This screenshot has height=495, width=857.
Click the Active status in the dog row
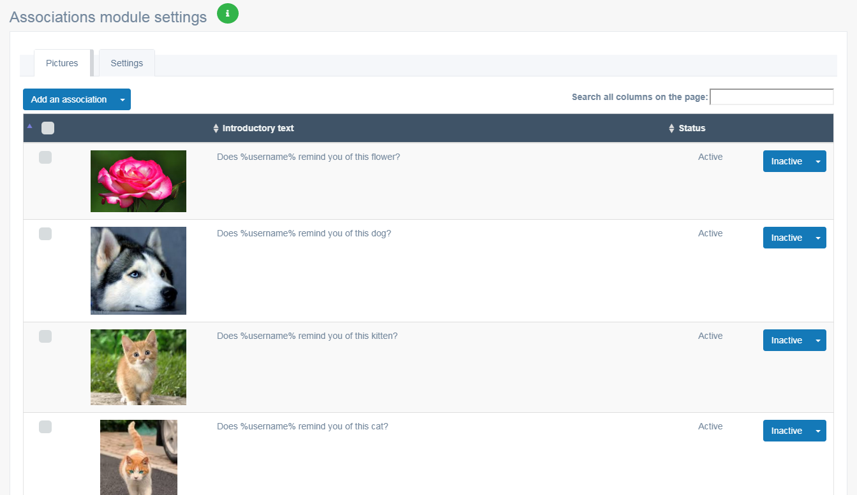[x=710, y=233]
